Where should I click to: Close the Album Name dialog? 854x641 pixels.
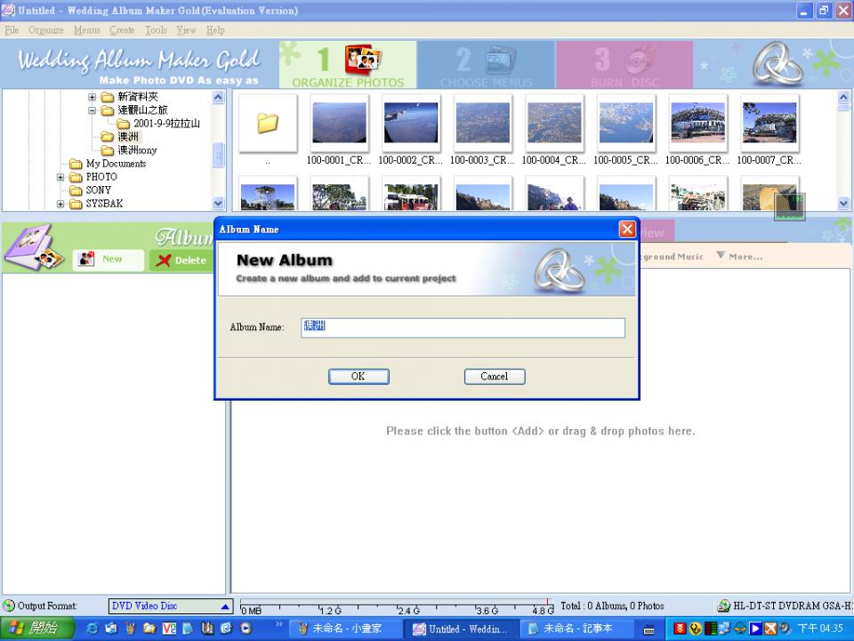tap(627, 229)
